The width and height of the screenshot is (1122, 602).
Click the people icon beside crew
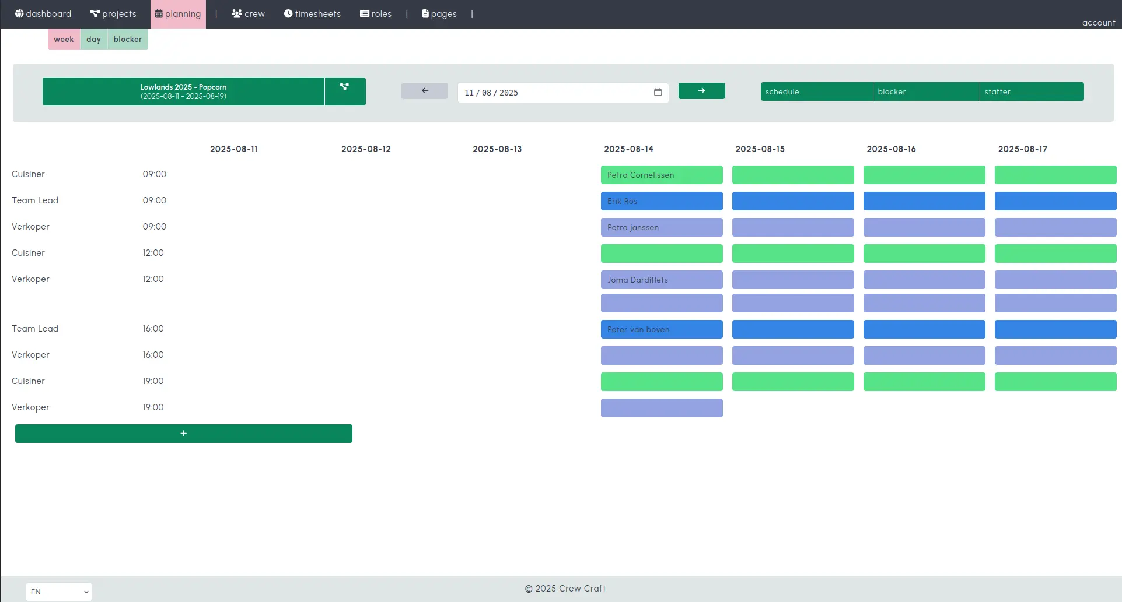tap(236, 13)
